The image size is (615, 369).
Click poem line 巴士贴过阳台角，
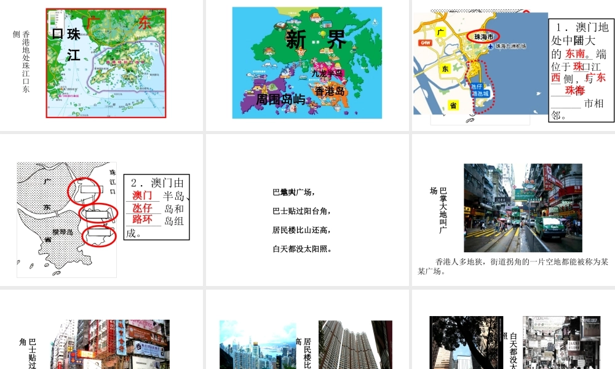click(x=301, y=211)
